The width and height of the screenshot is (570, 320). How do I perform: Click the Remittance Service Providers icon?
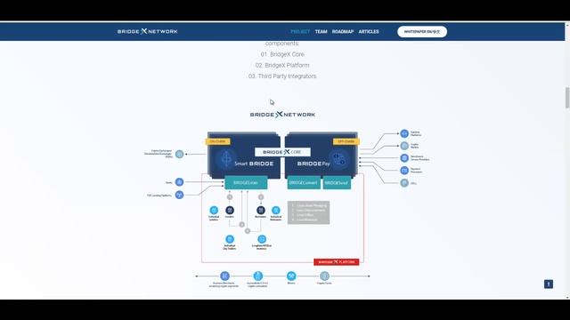coord(404,158)
